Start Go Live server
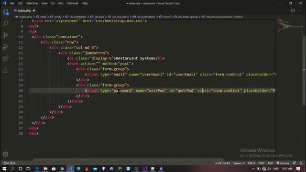Screen dimensions: 306x172 [x=283, y=163]
